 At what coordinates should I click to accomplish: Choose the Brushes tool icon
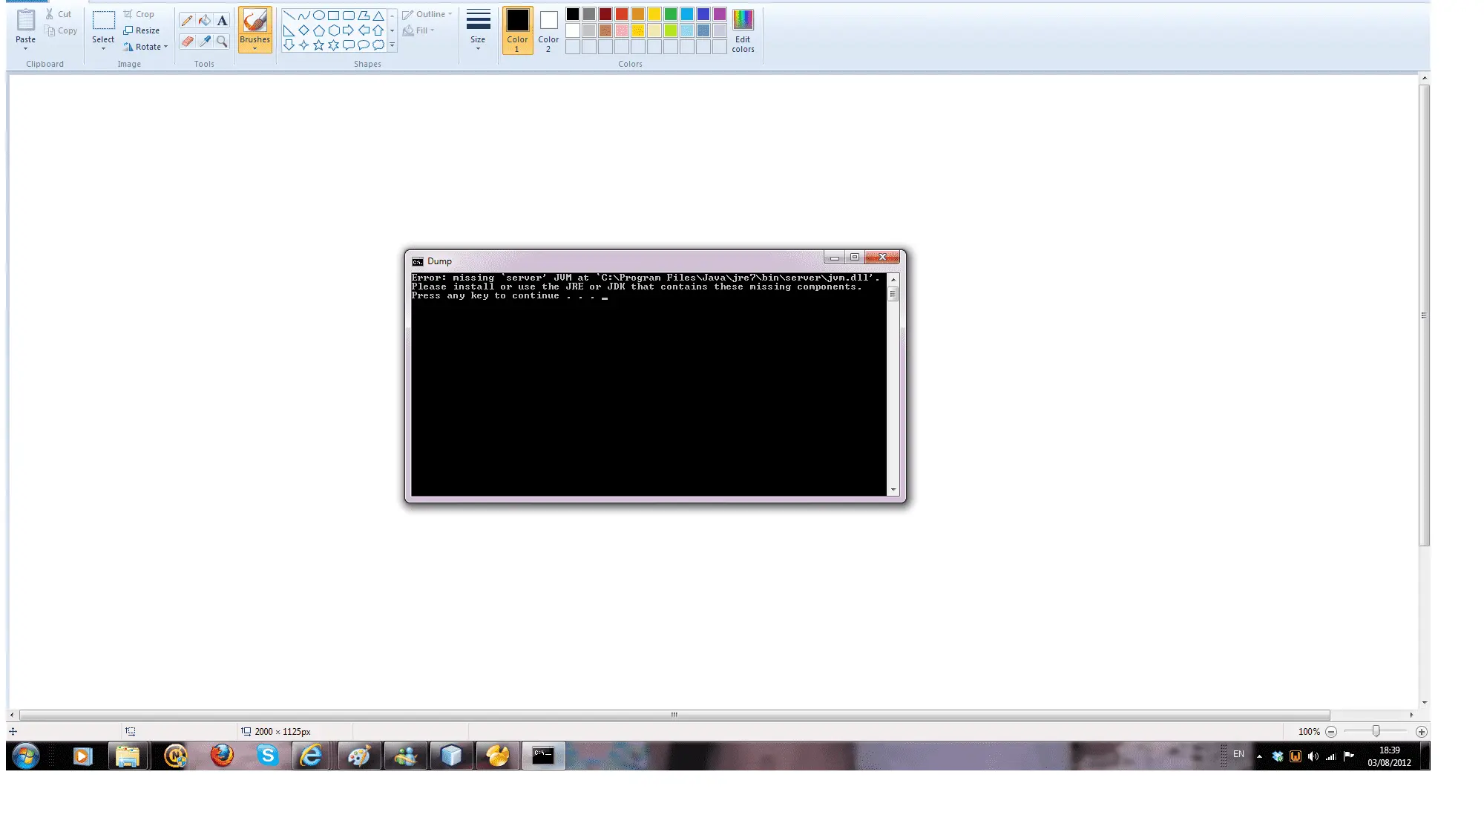(255, 21)
